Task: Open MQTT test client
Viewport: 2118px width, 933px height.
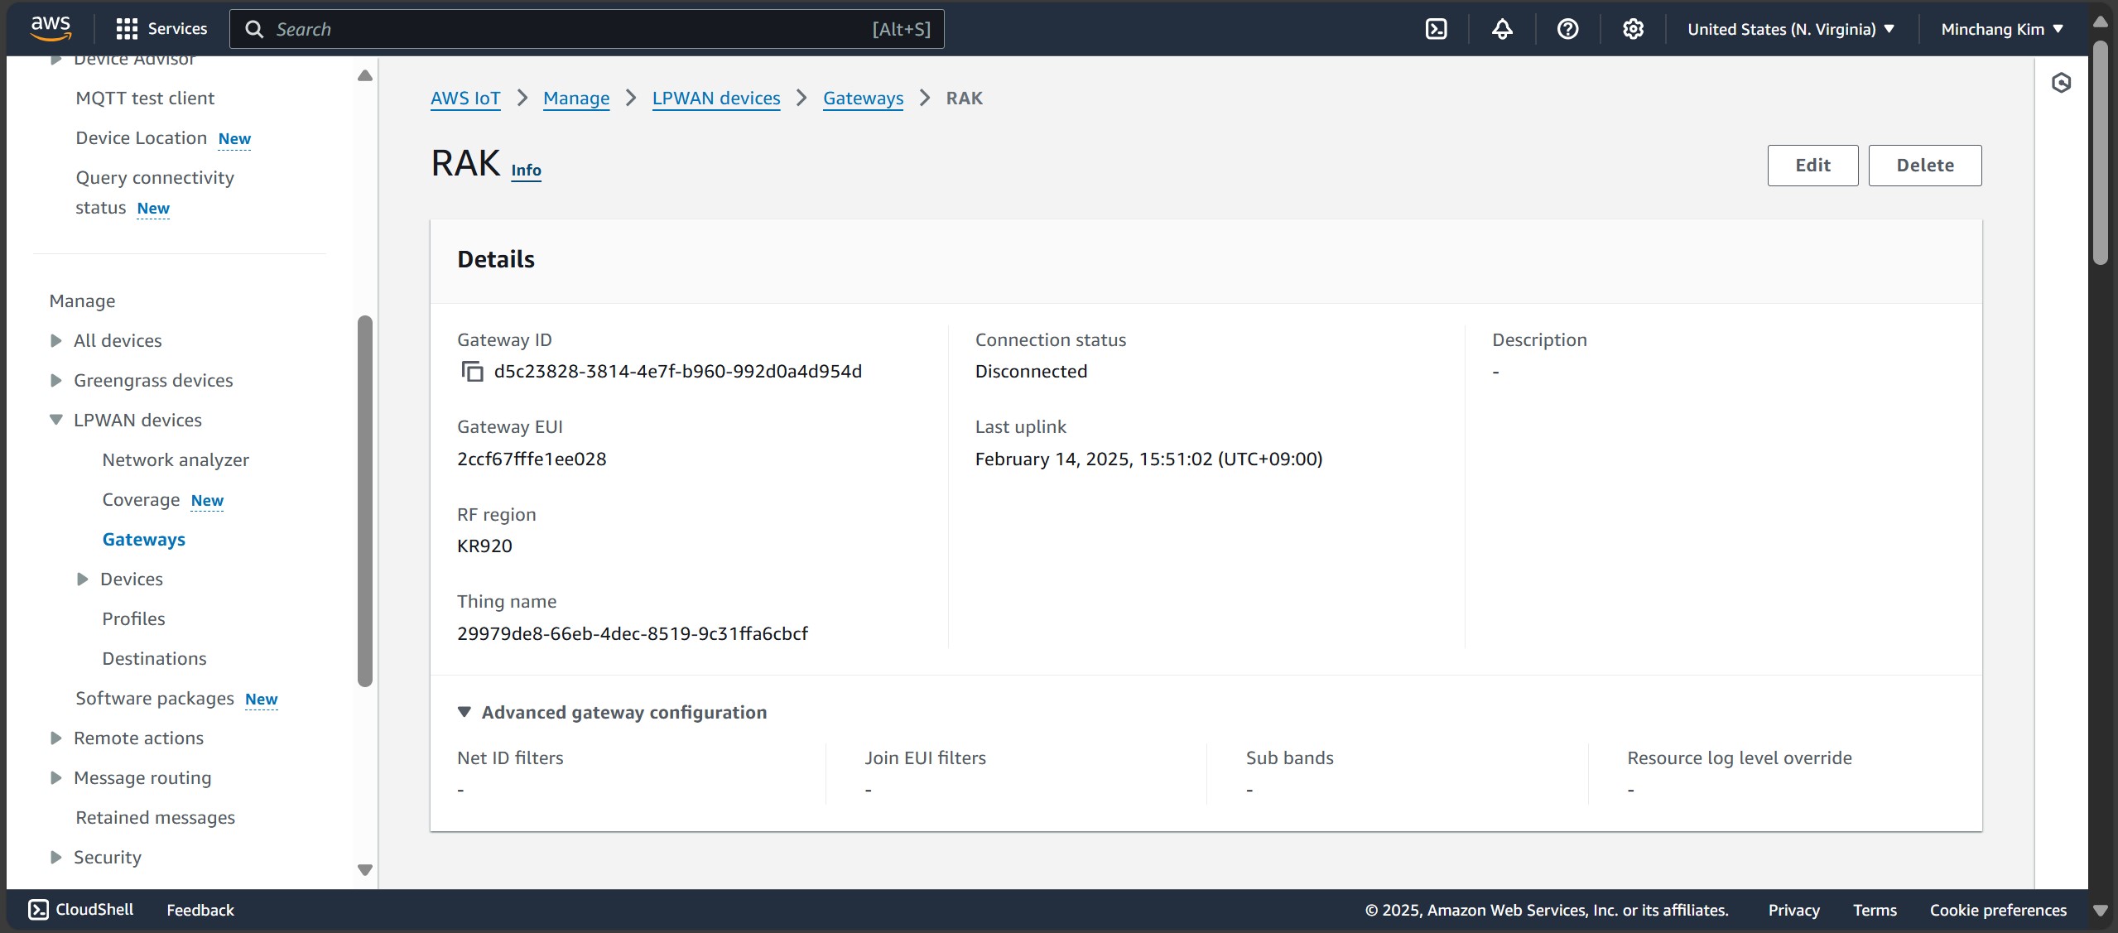Action: click(145, 98)
